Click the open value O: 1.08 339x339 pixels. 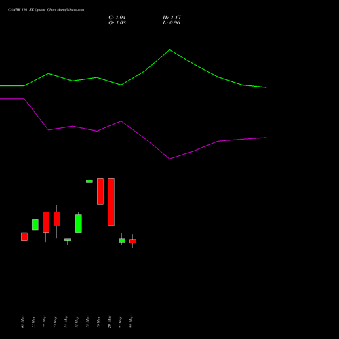[117, 23]
